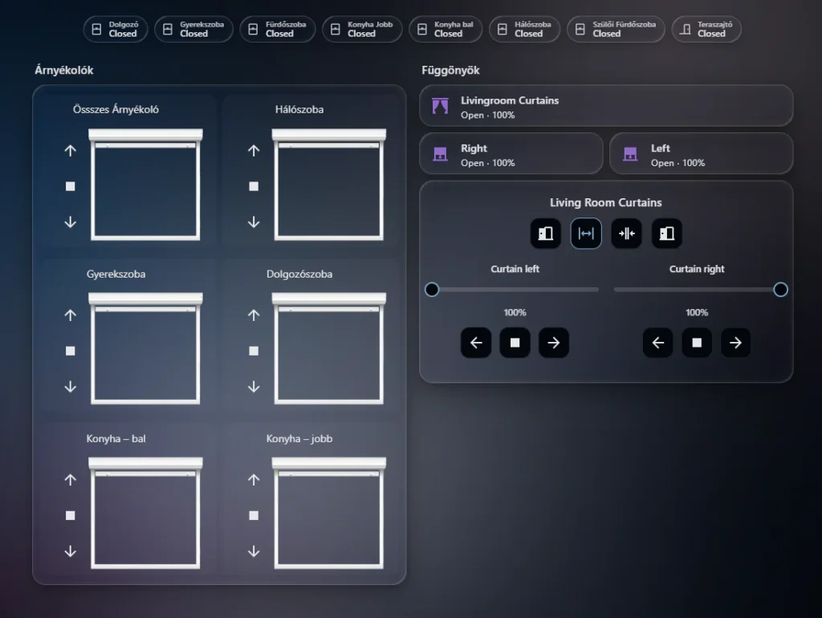Click the Curtain right position slider
This screenshot has height=618, width=822.
(701, 290)
